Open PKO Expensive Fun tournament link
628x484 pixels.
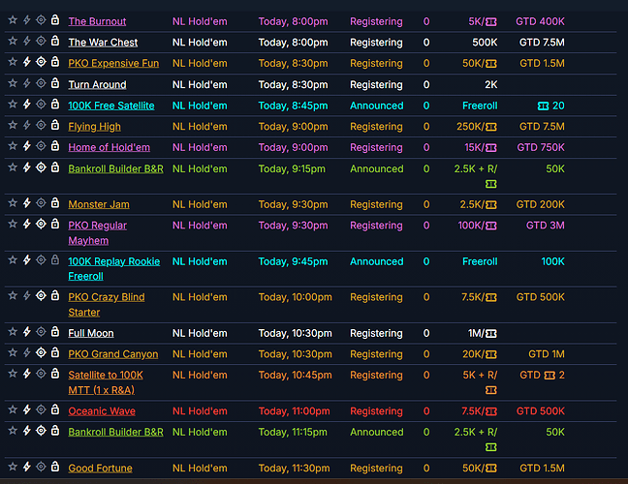point(113,63)
